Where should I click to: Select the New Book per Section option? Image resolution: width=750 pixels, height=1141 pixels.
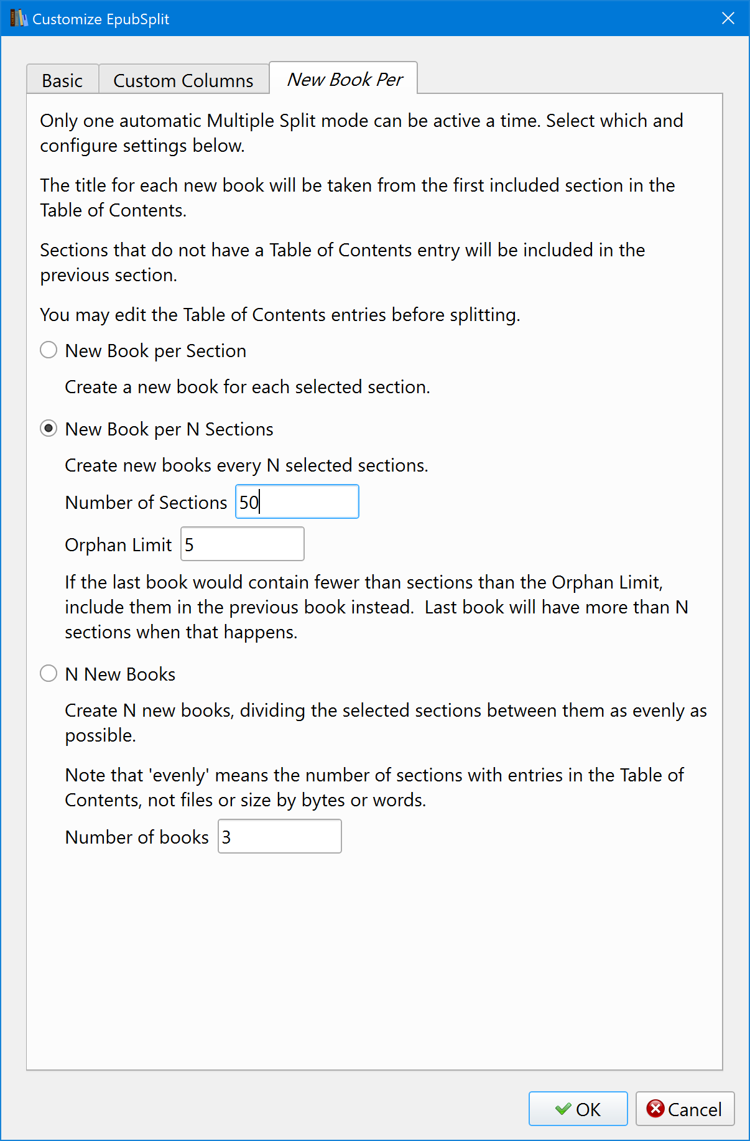pos(49,350)
